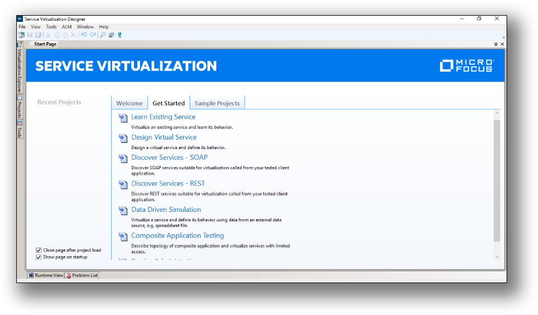Open the Discover Services - REST link
Screen dimensions: 538x315
pos(168,184)
